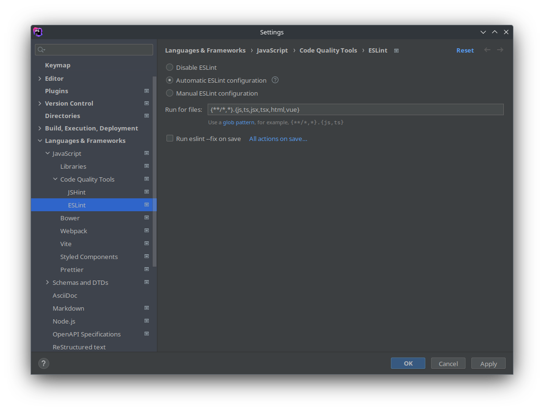Select Libraries in the settings tree
The image size is (544, 411).
tap(73, 166)
